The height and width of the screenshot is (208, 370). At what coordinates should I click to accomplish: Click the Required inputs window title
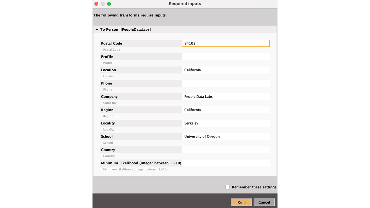coord(185,4)
